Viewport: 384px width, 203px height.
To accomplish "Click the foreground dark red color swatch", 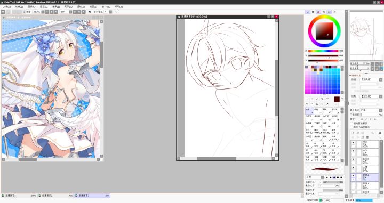I will point(337,99).
